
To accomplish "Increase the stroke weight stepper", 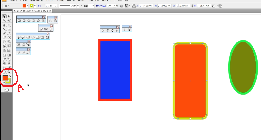I will [46, 5].
